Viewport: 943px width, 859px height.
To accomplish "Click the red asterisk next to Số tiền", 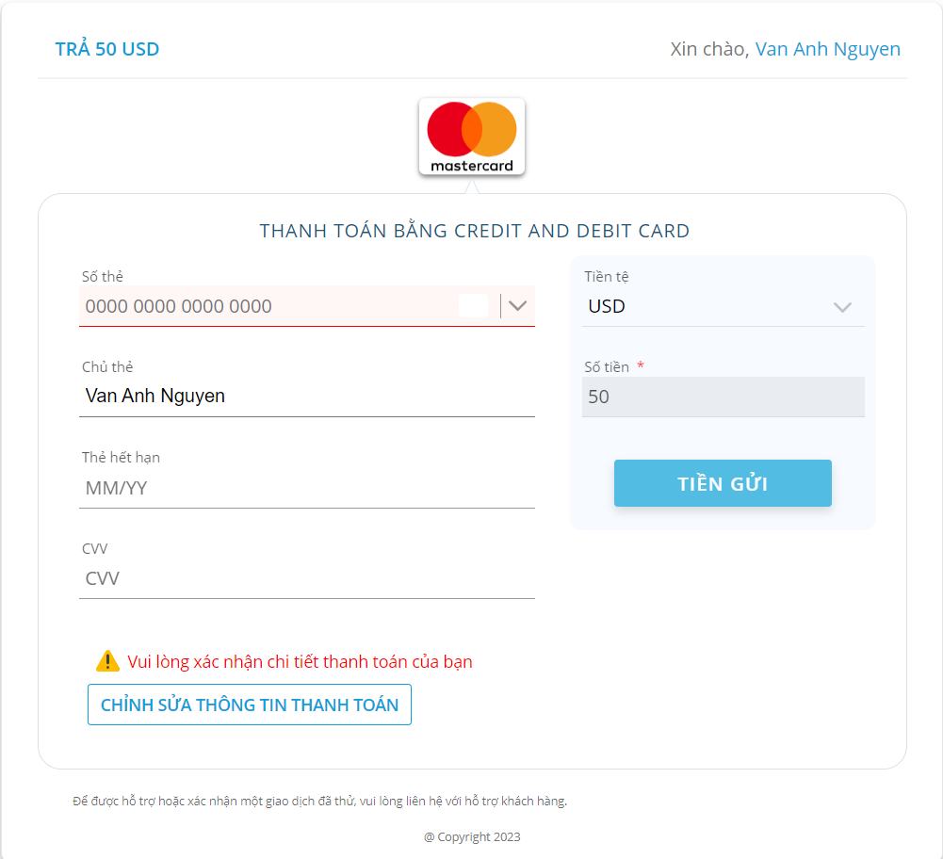I will 641,365.
